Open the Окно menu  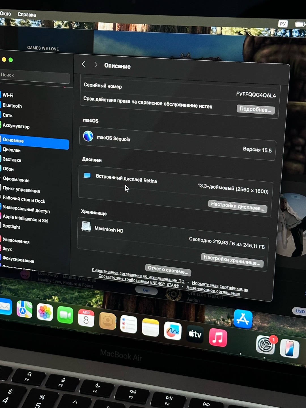coord(5,14)
